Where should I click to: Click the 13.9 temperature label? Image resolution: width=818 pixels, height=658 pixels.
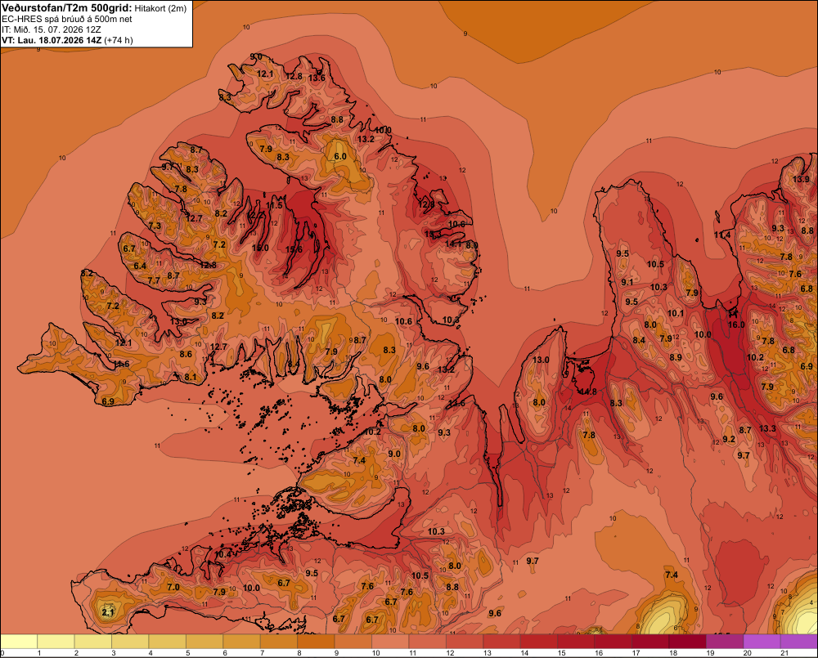[x=801, y=179]
